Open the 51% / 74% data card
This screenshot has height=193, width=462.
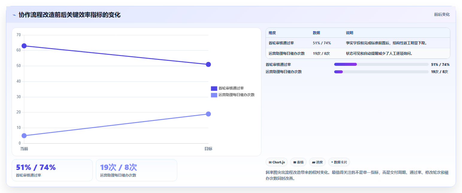coord(52,170)
